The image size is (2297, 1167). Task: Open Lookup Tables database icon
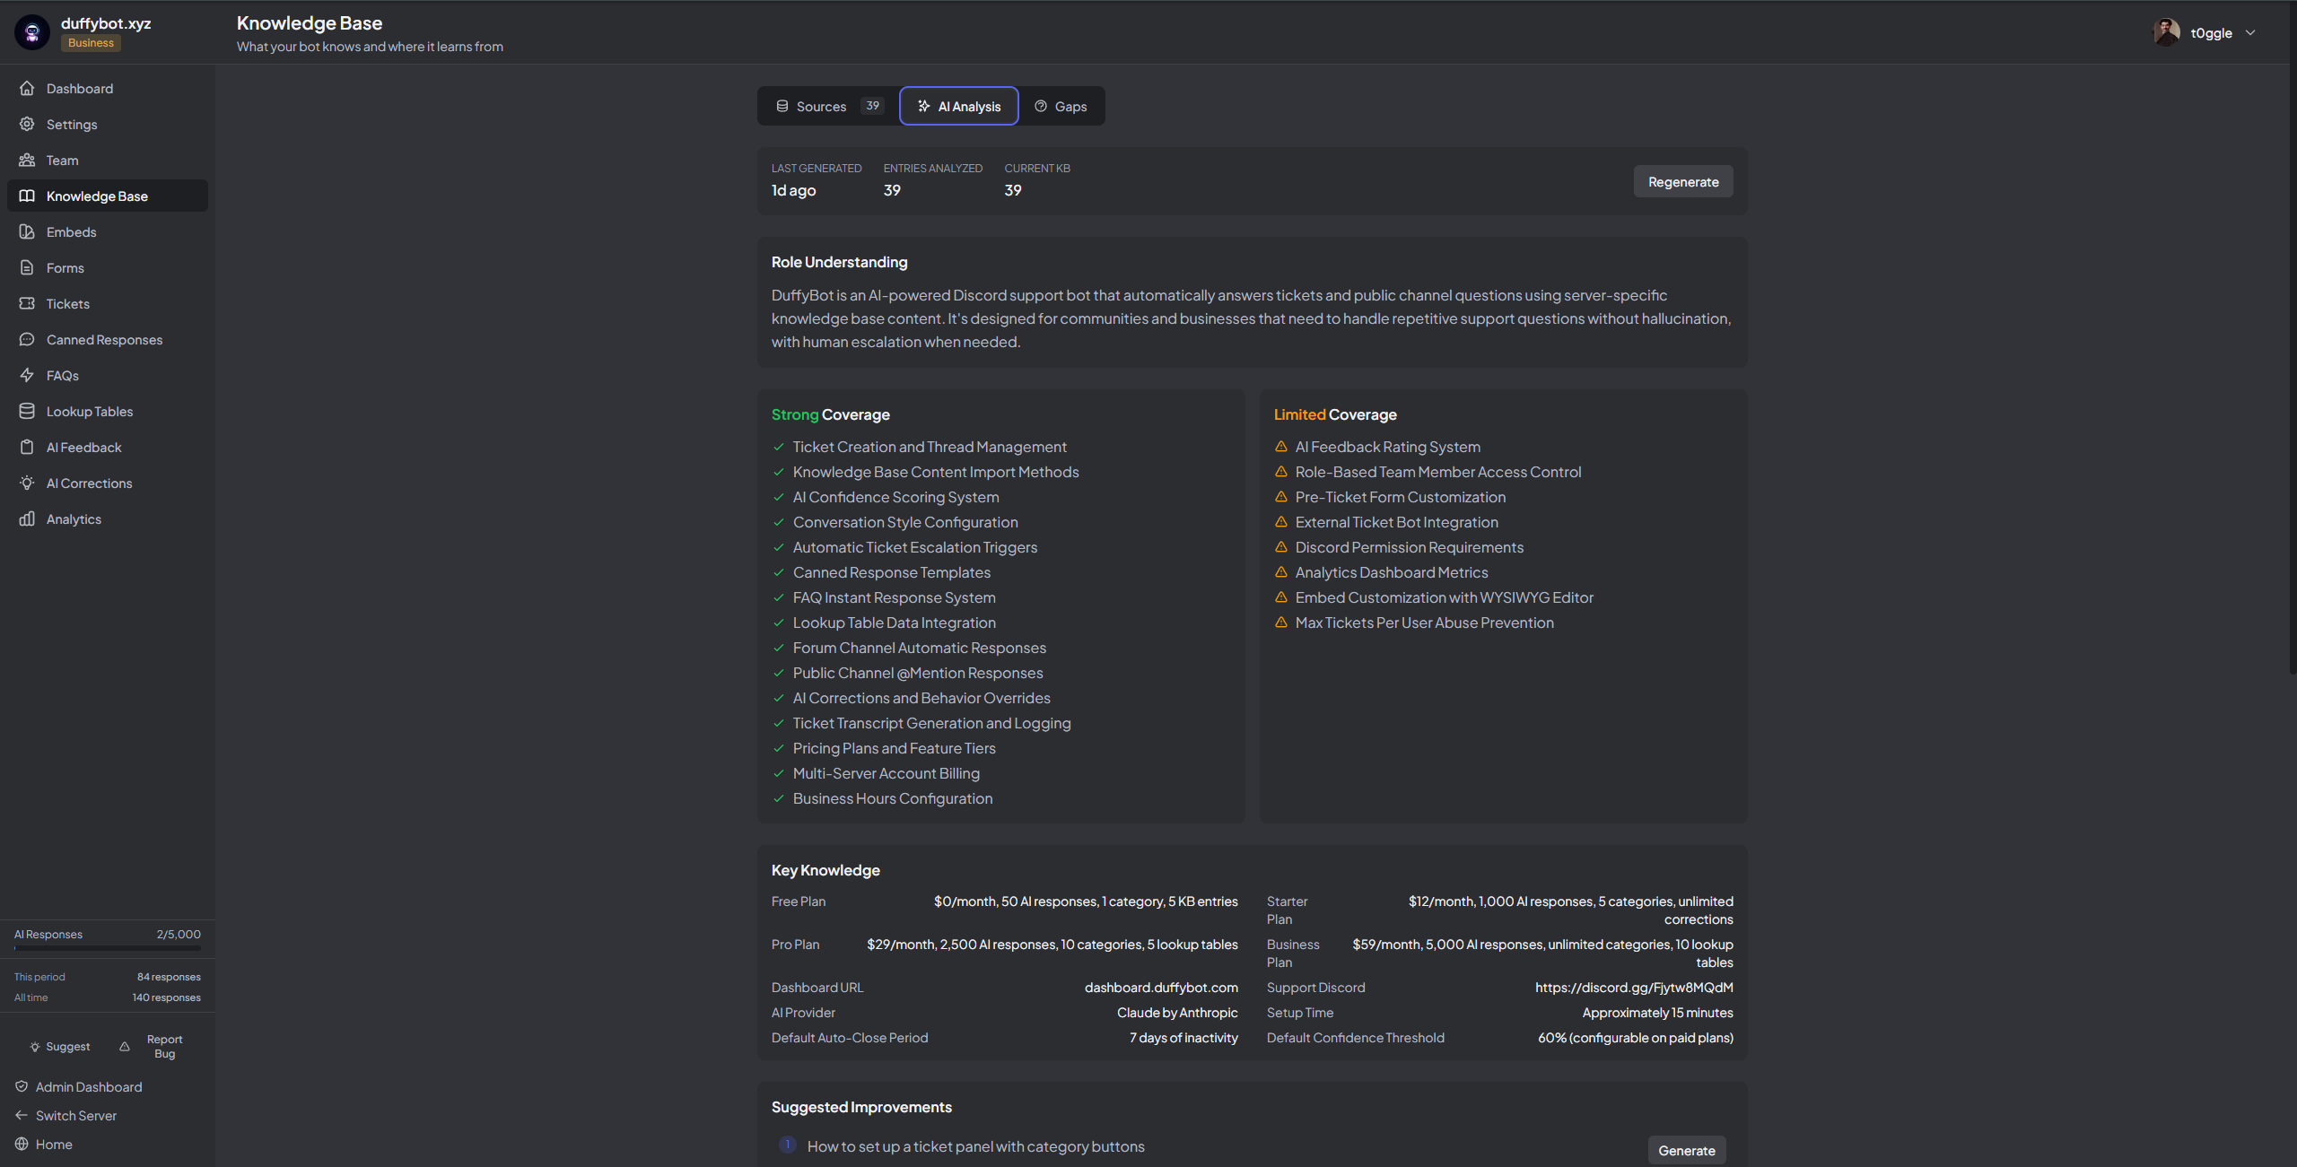click(27, 411)
